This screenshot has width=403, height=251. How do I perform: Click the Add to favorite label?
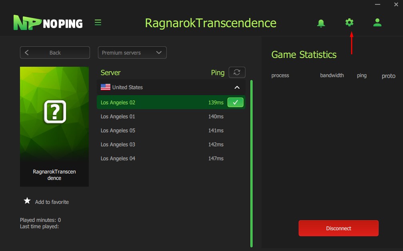(x=52, y=202)
